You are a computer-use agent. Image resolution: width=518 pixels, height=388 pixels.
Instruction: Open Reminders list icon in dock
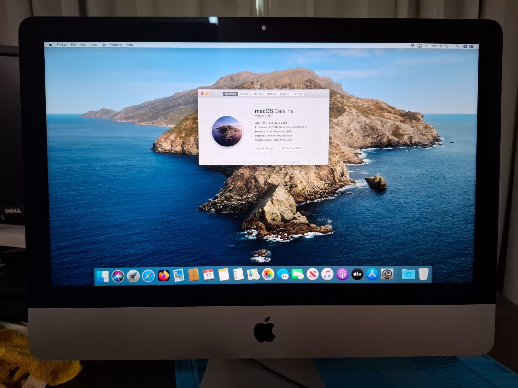tap(239, 275)
